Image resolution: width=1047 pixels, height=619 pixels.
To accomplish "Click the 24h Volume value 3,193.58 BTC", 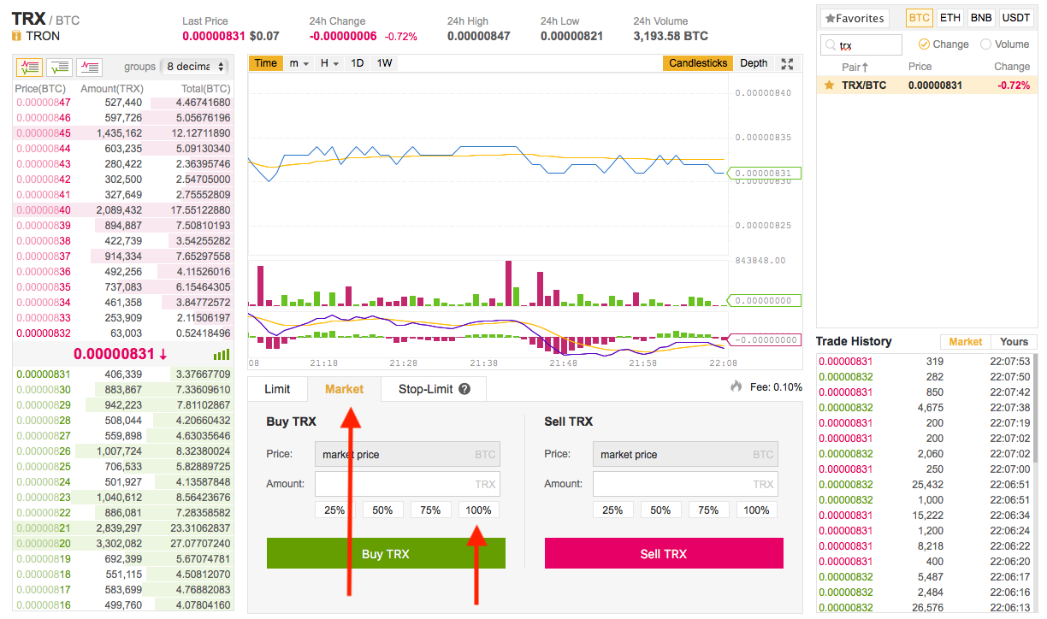I will (x=671, y=37).
